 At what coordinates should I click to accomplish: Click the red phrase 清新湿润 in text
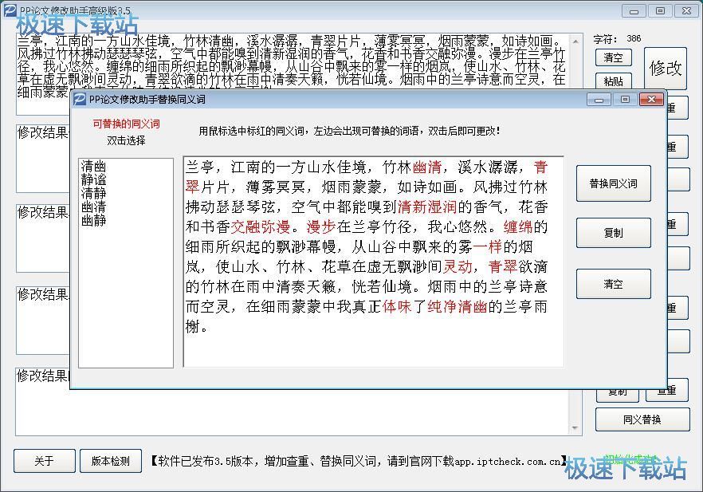427,207
